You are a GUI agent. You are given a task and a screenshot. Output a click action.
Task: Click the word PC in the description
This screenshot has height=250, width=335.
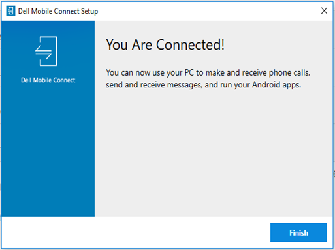click(x=189, y=72)
